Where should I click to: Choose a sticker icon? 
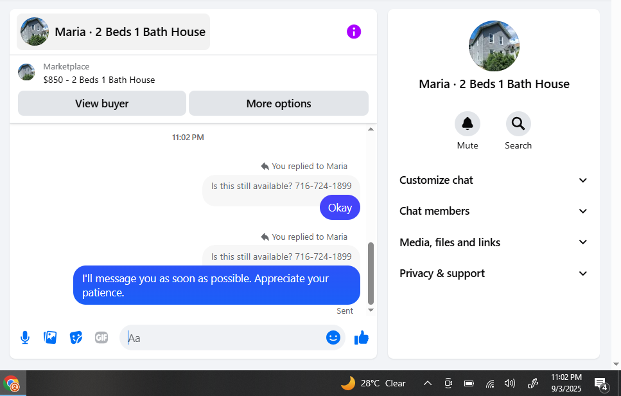coord(76,337)
